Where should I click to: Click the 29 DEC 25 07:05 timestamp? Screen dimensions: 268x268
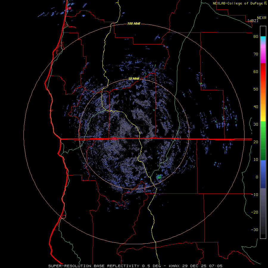pyautogui.click(x=202, y=266)
